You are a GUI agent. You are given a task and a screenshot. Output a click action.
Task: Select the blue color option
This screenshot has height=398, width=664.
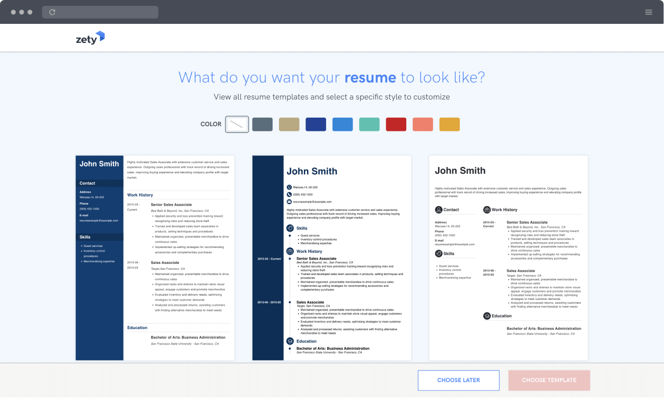[x=342, y=124]
